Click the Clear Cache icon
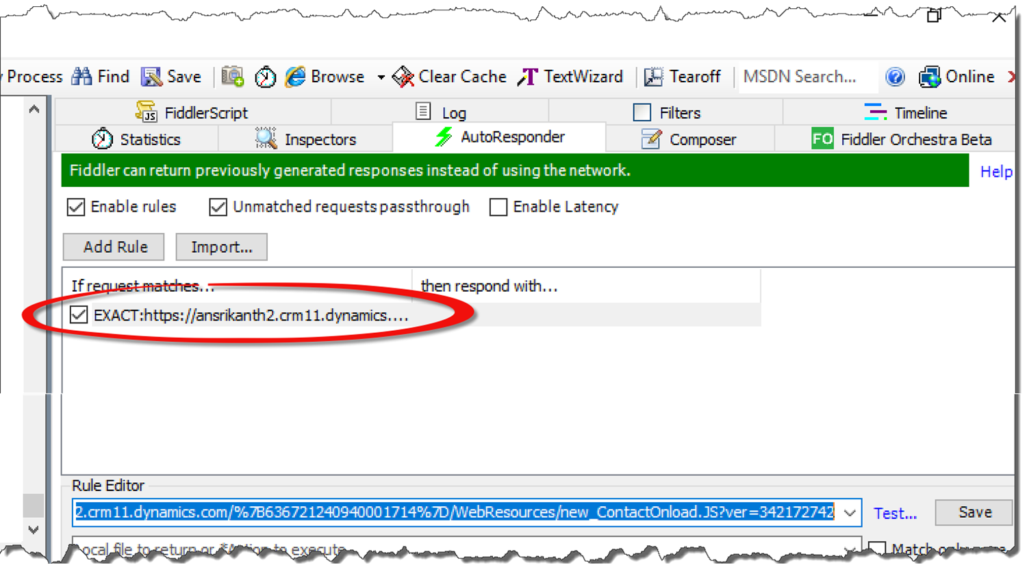 403,77
